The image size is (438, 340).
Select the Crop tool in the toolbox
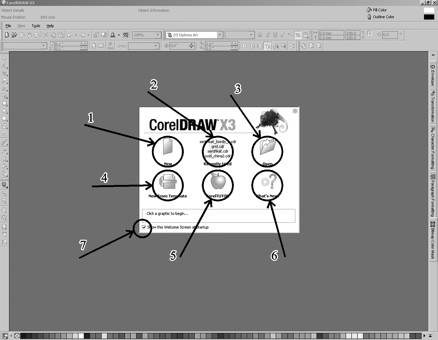point(5,73)
